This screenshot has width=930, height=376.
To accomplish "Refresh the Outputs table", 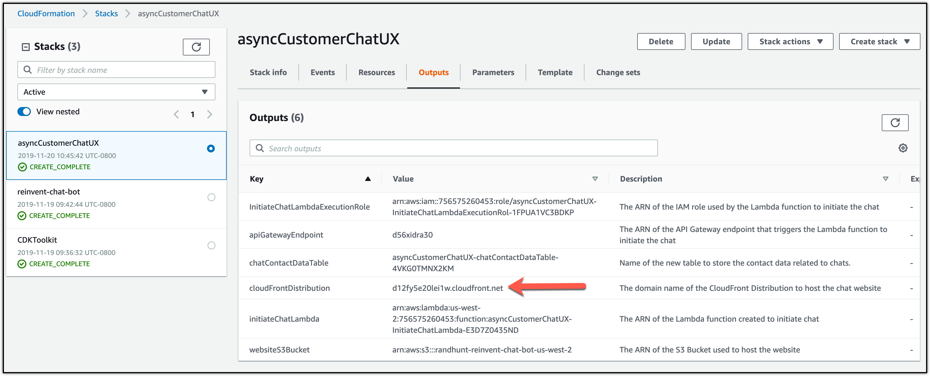I will click(x=895, y=123).
